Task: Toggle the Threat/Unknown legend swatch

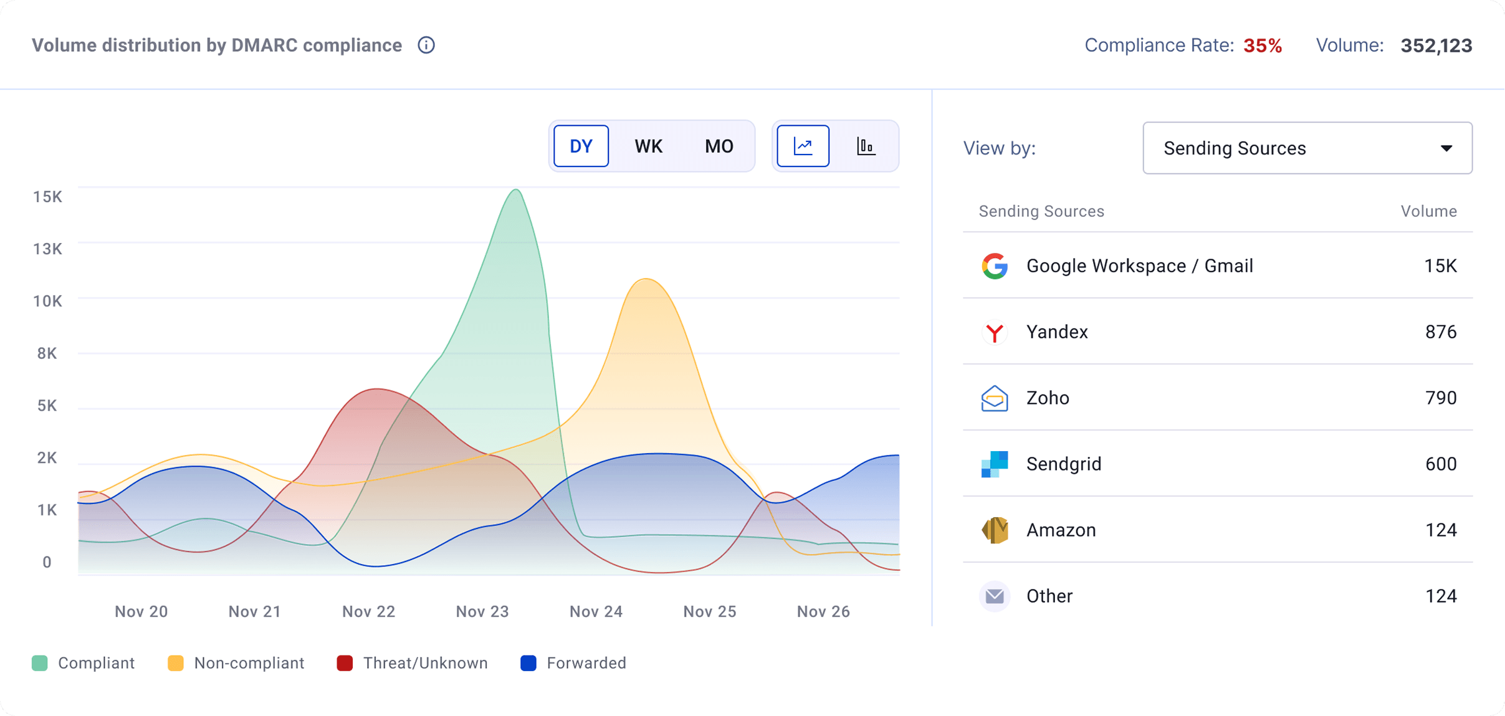Action: point(345,663)
